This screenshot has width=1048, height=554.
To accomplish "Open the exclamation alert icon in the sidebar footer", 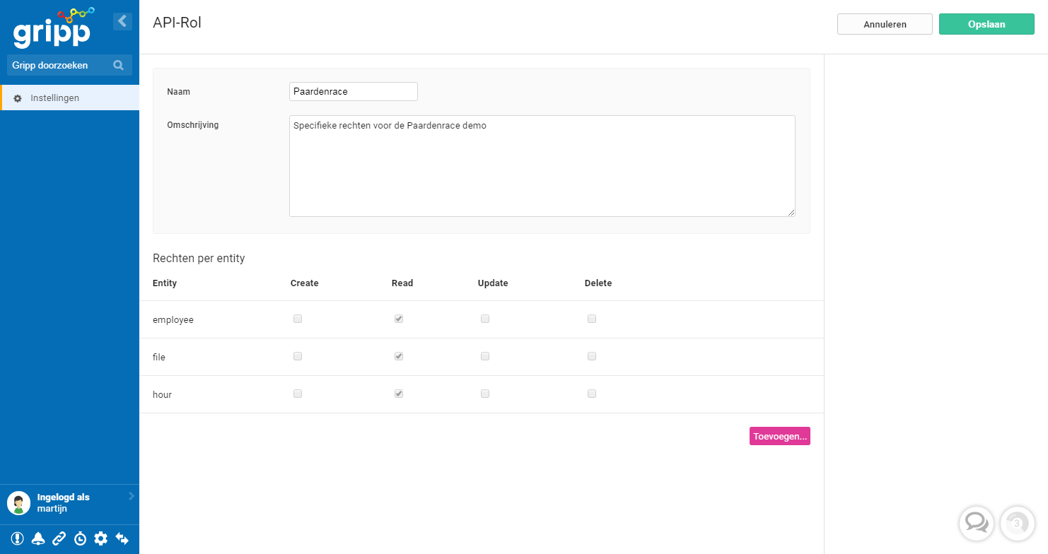I will tap(18, 538).
